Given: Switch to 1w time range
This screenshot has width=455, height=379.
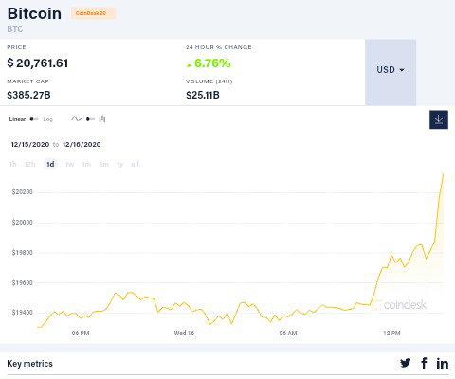Looking at the screenshot, I should click(70, 164).
